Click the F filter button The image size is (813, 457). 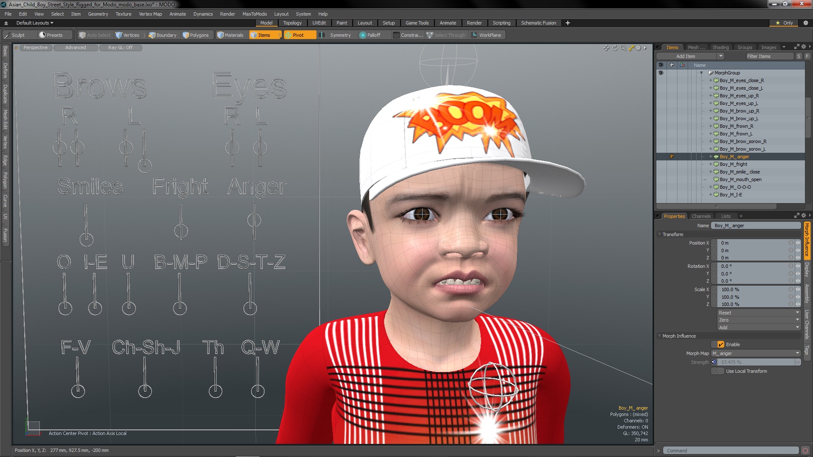coord(807,56)
